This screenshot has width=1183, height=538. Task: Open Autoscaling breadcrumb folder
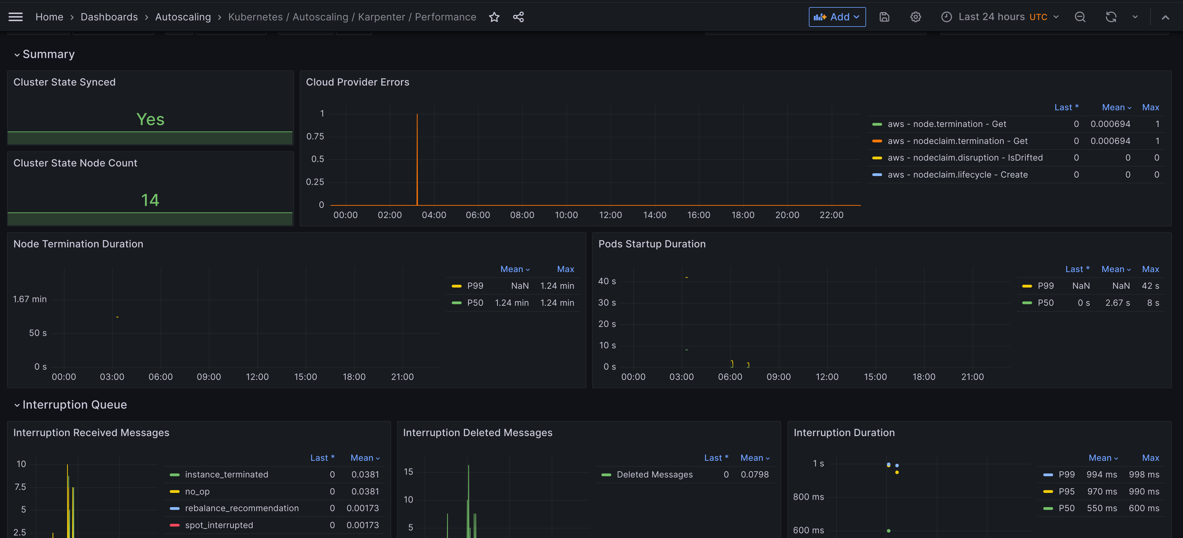pyautogui.click(x=183, y=17)
